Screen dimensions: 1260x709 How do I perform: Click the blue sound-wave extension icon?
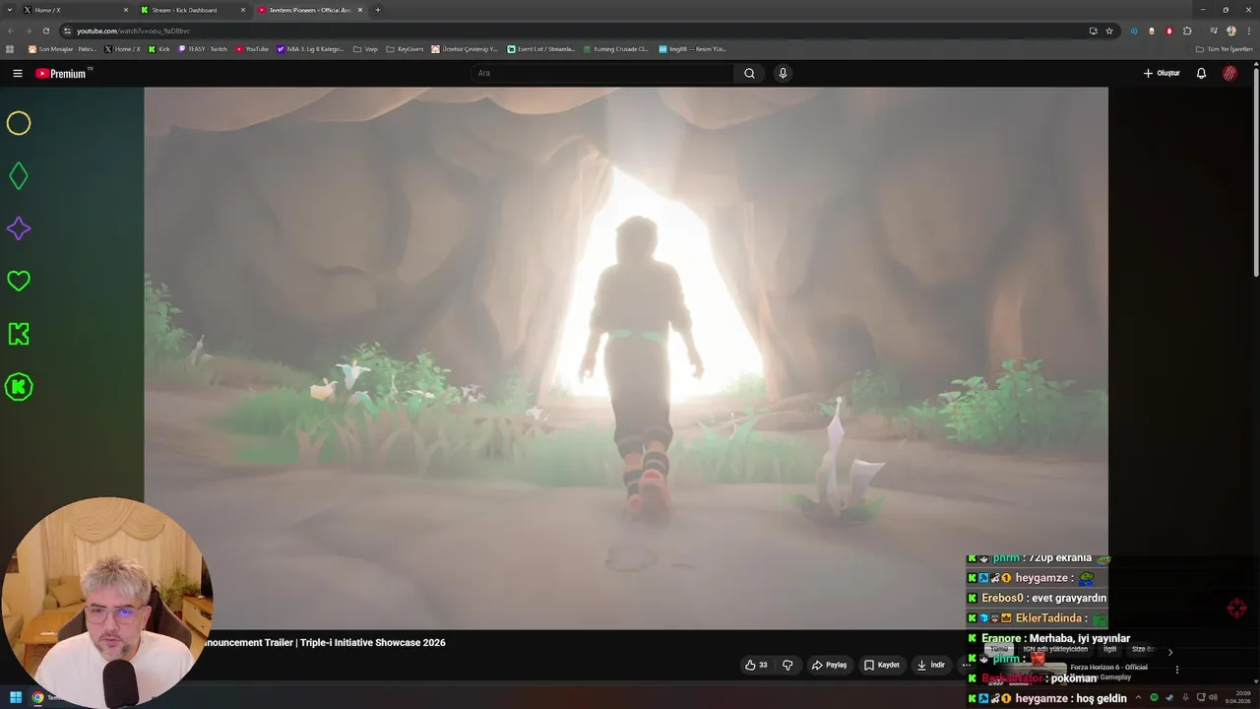click(1134, 31)
